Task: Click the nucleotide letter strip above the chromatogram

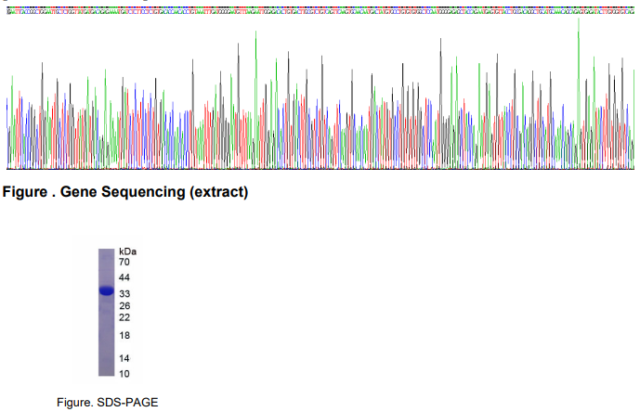Action: click(x=320, y=12)
